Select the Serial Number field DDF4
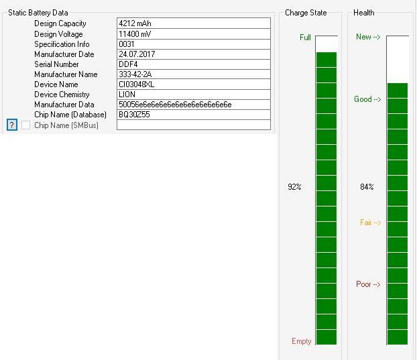This screenshot has width=417, height=360. click(194, 64)
